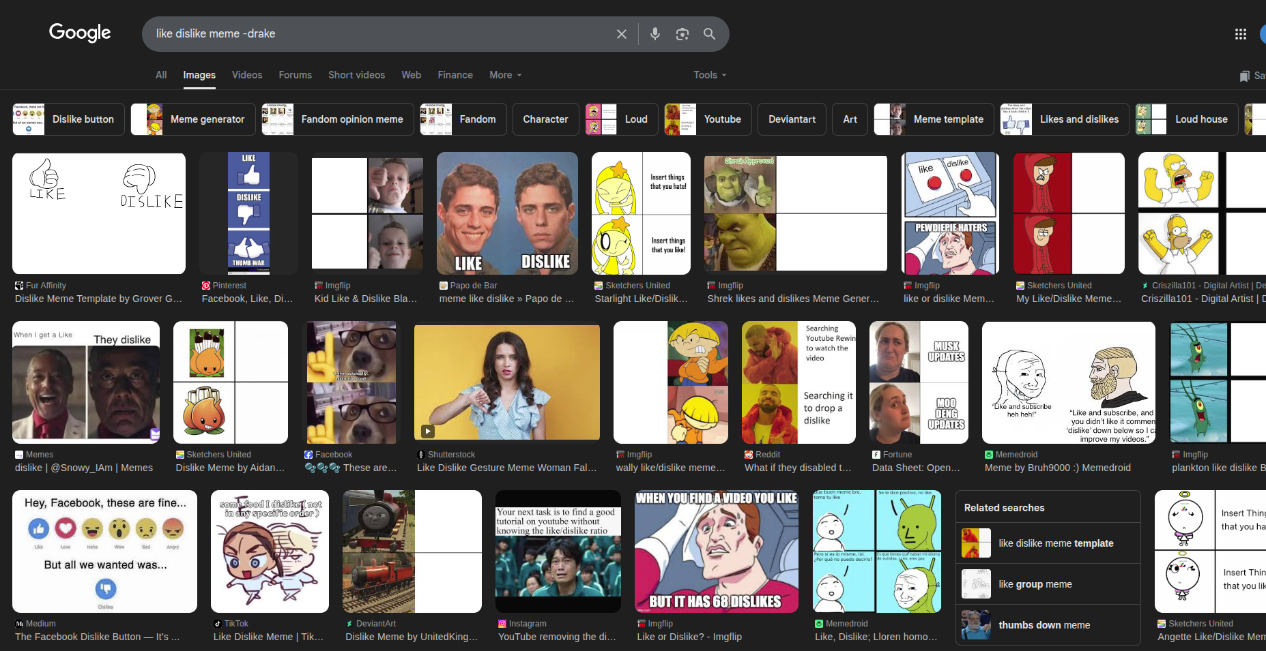Screen dimensions: 1266x651
Task: Open the Memedroid Like and subscribe meme
Action: (x=1069, y=382)
